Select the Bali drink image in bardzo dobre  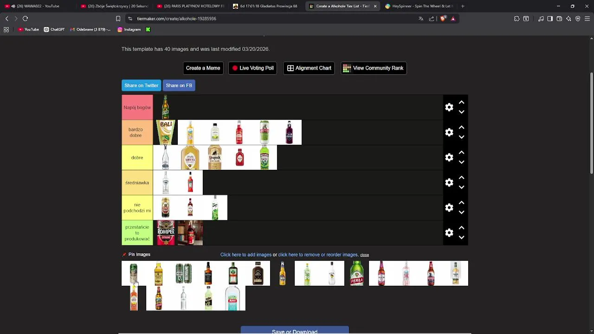[x=165, y=132]
